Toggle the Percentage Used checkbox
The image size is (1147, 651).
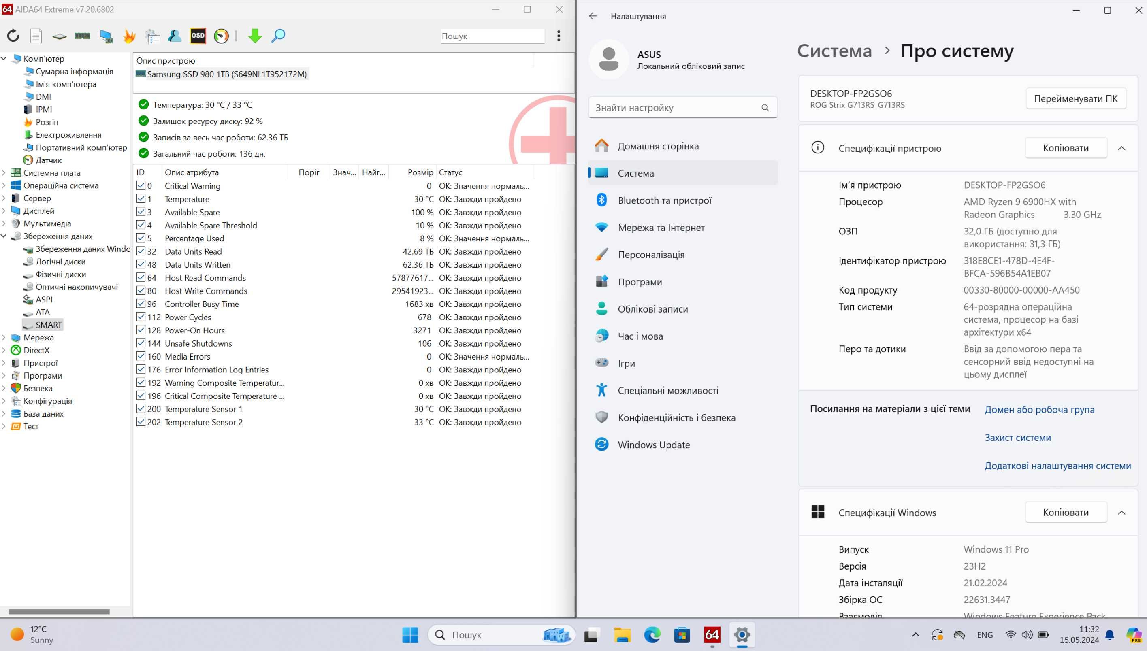pyautogui.click(x=141, y=238)
